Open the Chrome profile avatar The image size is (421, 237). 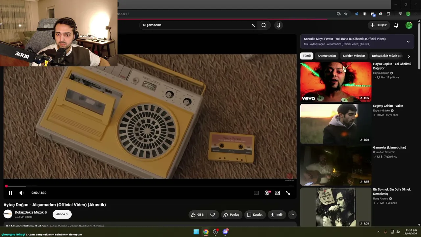tap(408, 14)
